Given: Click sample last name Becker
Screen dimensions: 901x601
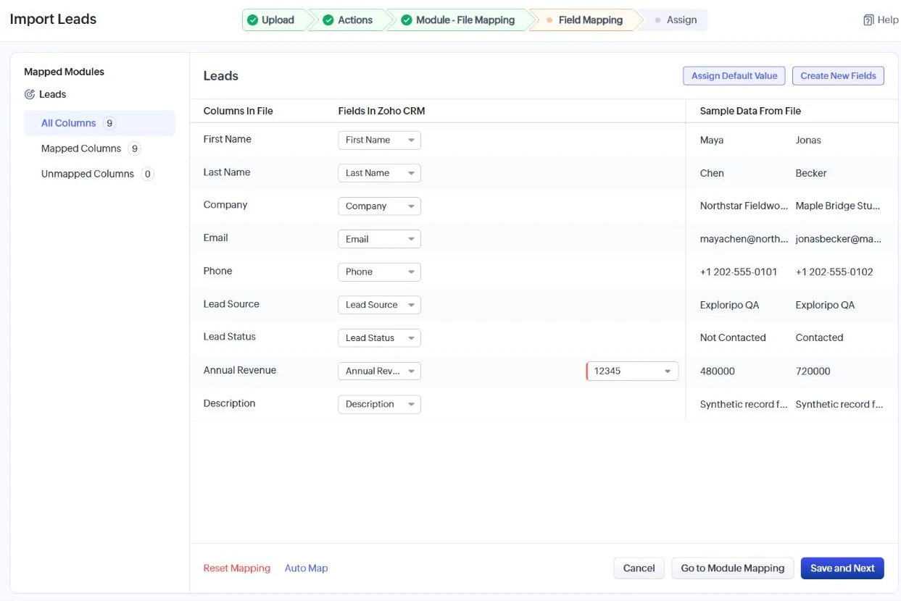Looking at the screenshot, I should click(811, 173).
